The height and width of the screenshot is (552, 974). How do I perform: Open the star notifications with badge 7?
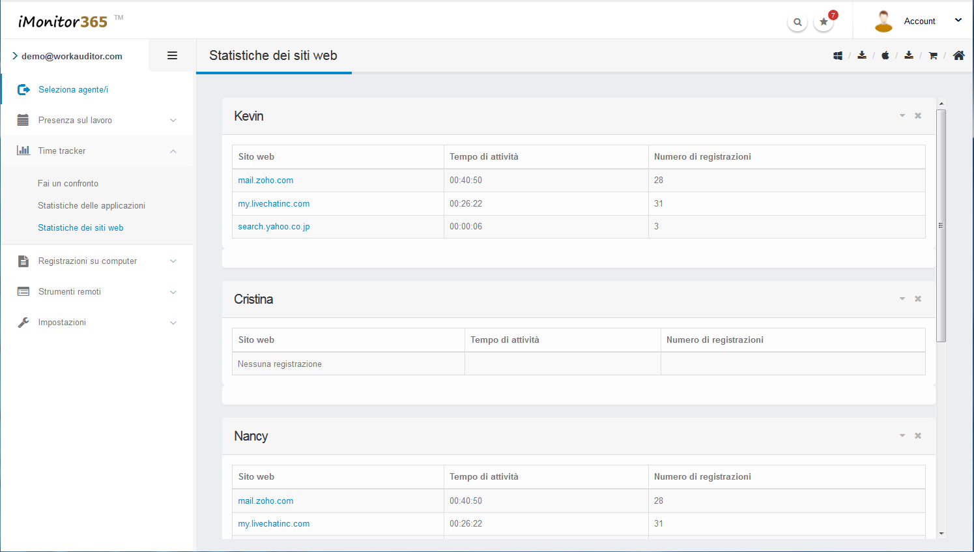click(824, 22)
